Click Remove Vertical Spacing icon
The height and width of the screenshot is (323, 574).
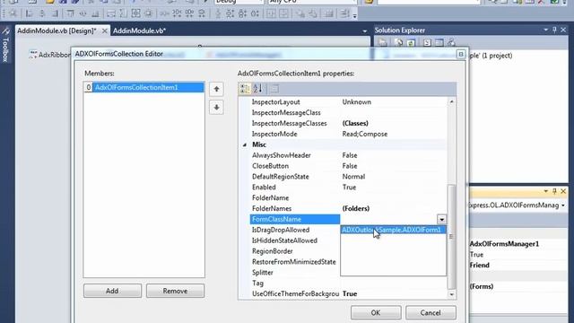[x=255, y=13]
